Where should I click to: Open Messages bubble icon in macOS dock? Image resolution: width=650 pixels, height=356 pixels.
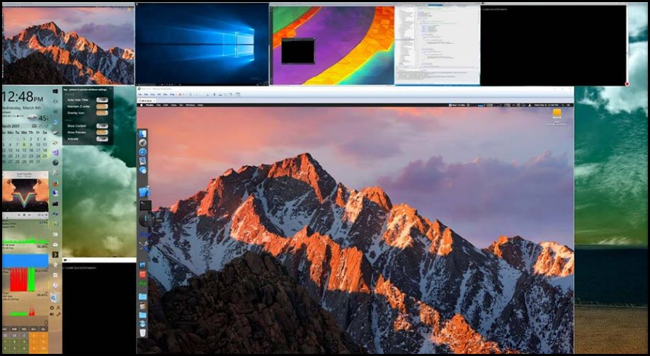142,171
